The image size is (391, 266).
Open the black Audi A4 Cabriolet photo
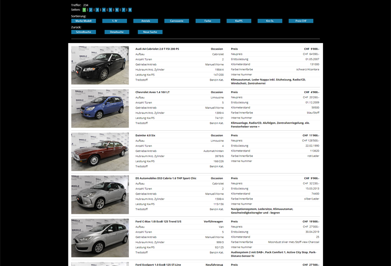(100, 65)
